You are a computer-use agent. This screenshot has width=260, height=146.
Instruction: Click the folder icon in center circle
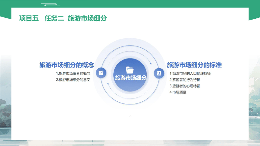coord(130,70)
